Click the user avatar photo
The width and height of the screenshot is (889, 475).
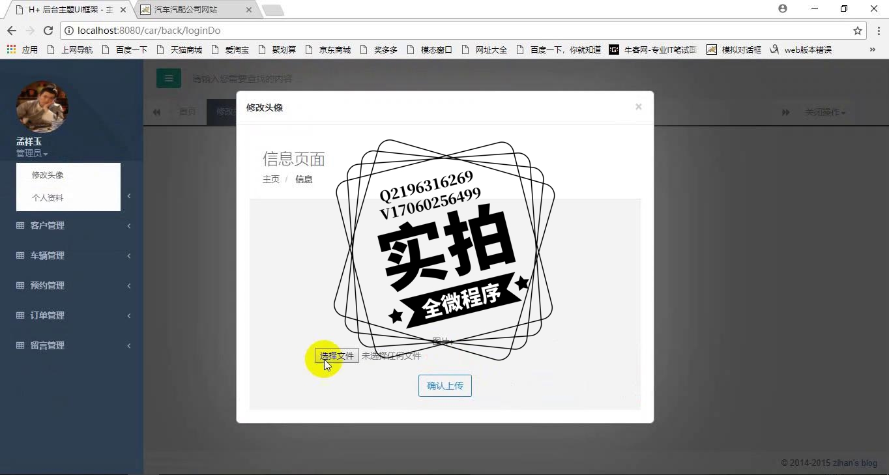[42, 107]
